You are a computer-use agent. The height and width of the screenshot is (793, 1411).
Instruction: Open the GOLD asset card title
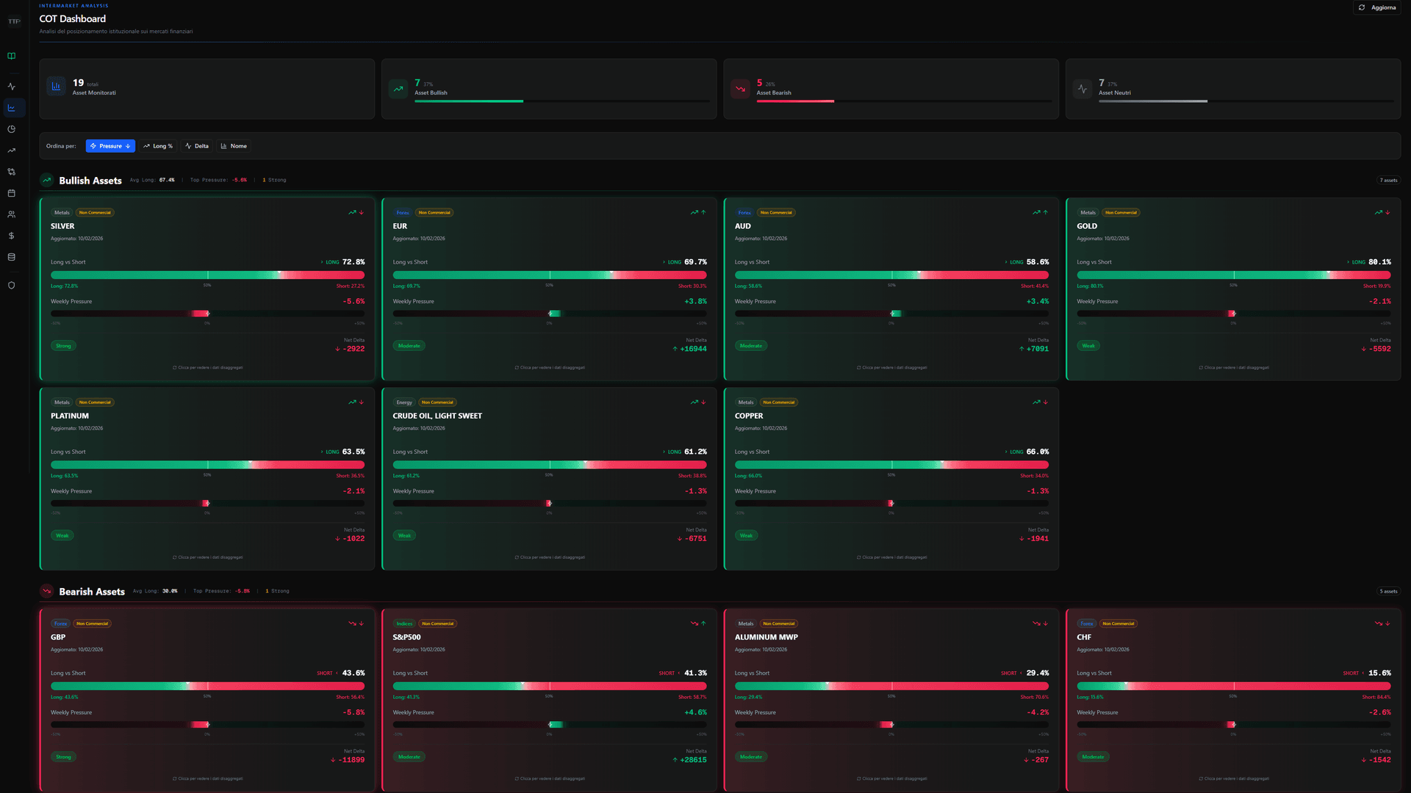click(x=1086, y=226)
